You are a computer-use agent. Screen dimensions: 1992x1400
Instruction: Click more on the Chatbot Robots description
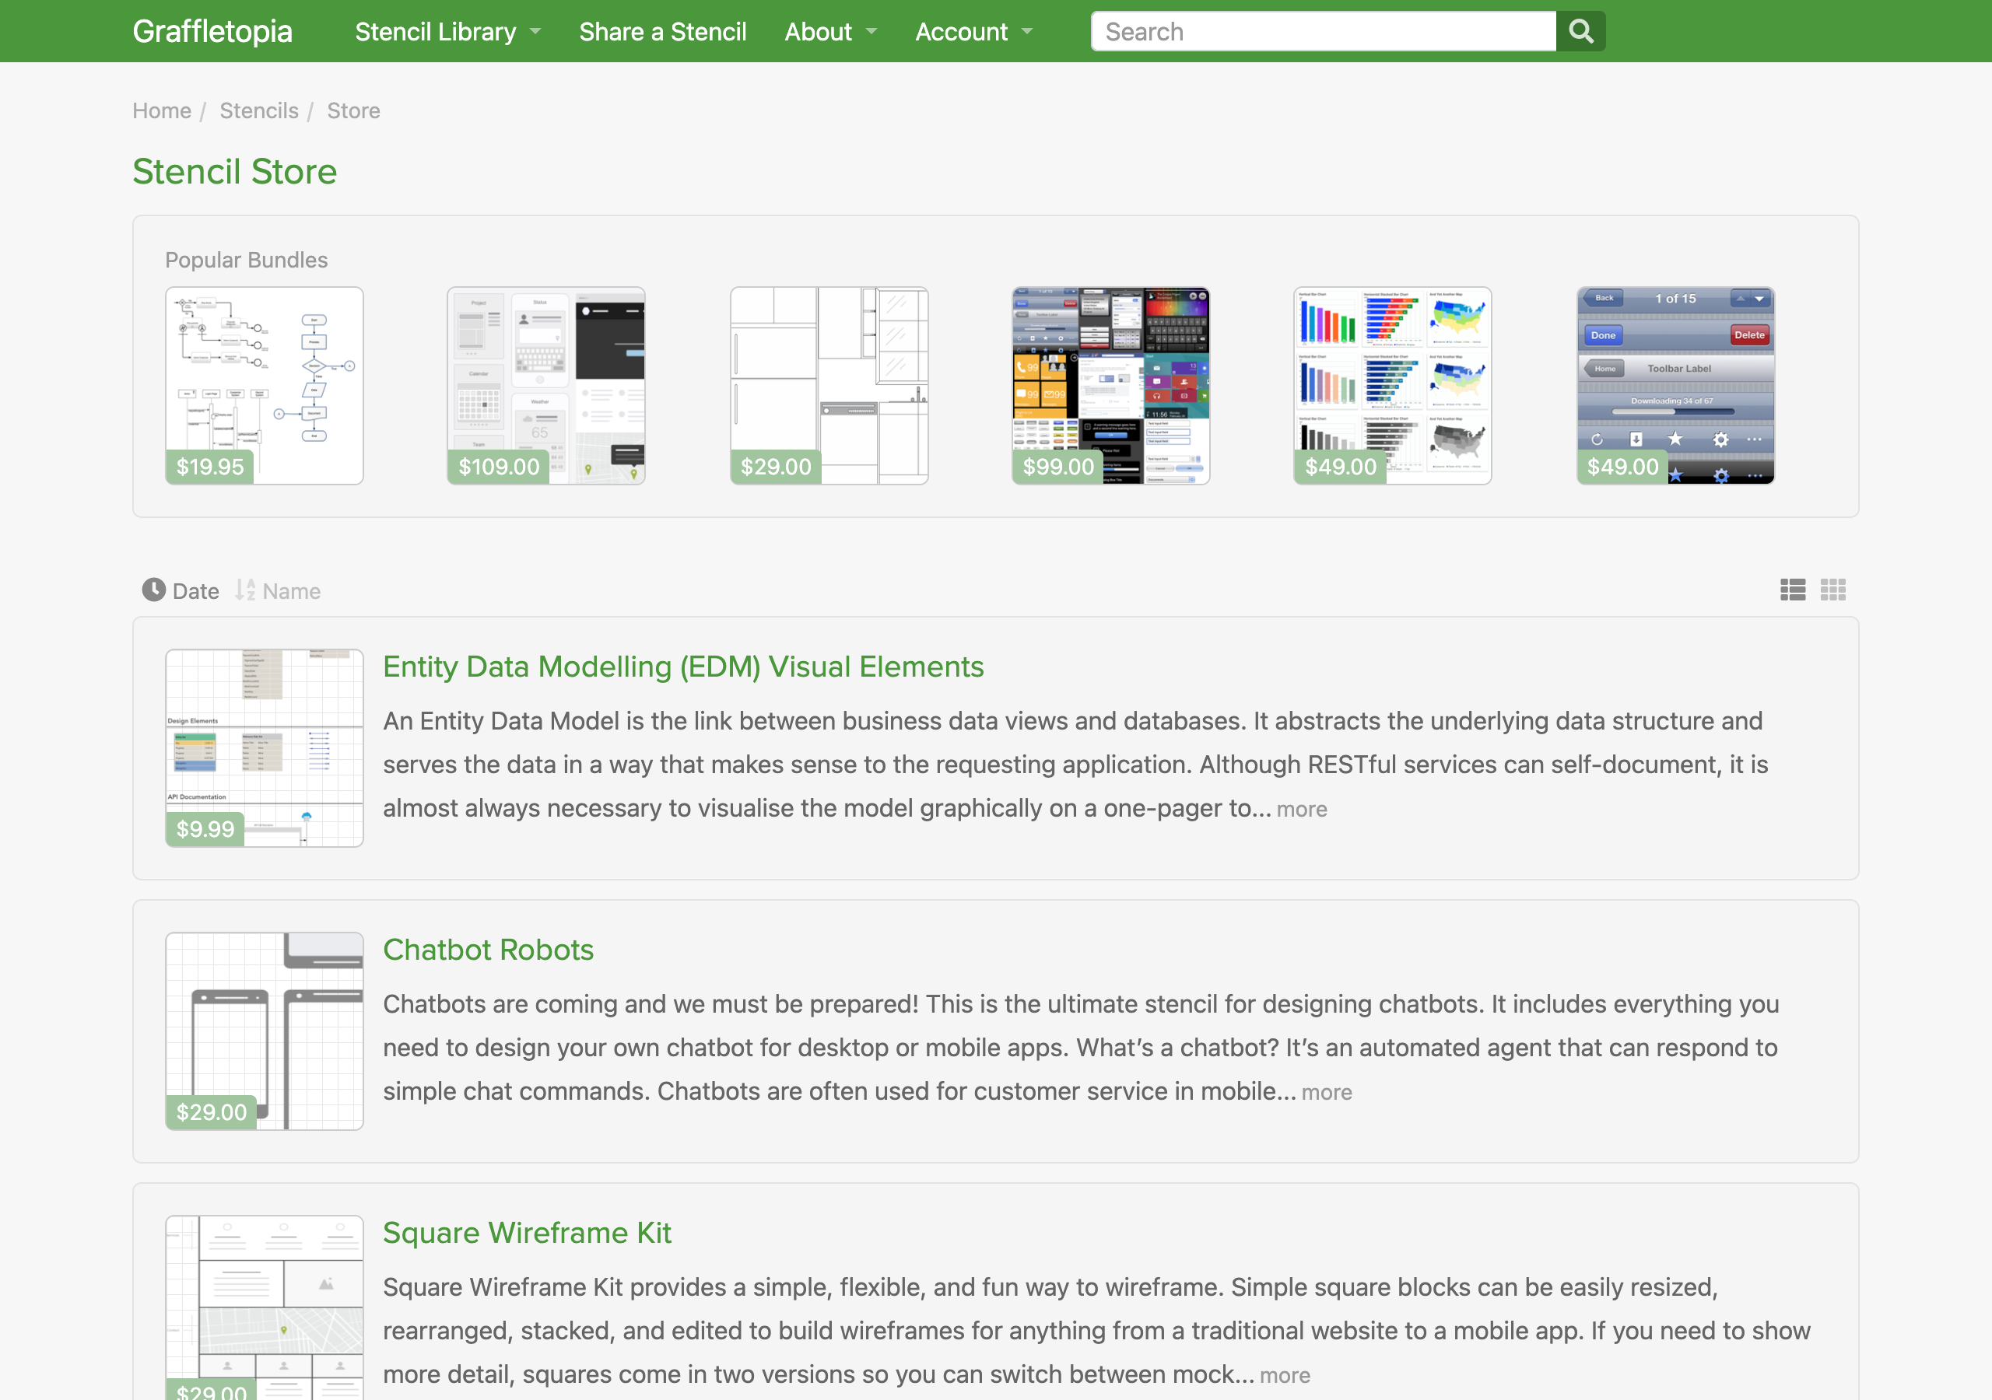[x=1327, y=1091]
